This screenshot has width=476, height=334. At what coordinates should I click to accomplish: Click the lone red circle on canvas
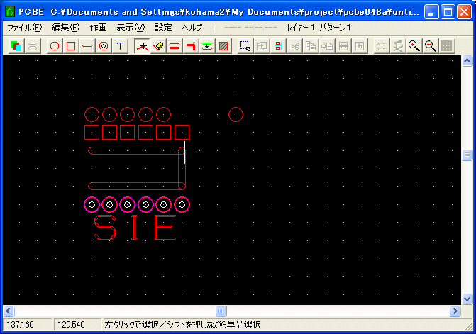pos(236,113)
